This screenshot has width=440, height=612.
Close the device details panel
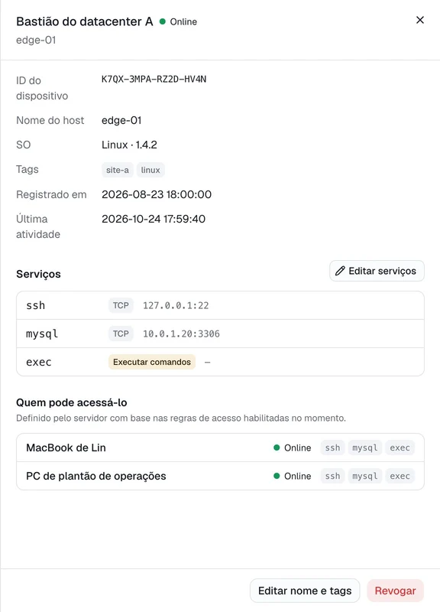coord(419,20)
